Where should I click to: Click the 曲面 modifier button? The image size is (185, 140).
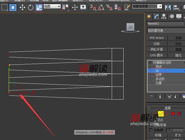click(x=177, y=49)
